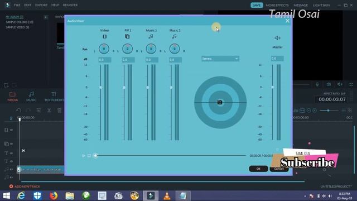Click the Master speaker icon
This screenshot has height=201, width=357.
(277, 38)
